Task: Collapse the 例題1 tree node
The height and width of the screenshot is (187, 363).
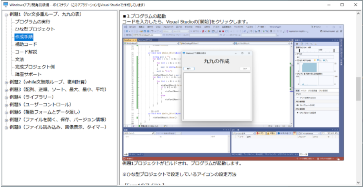Action: [6, 14]
